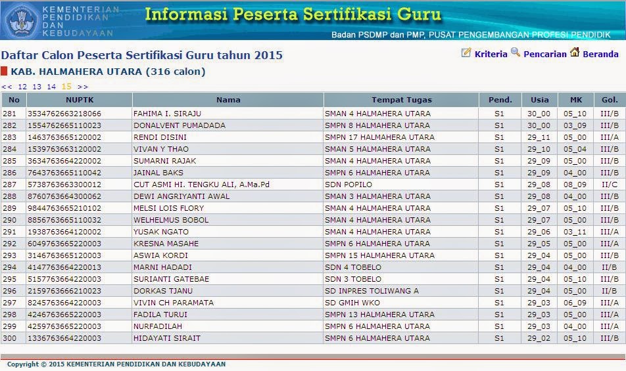
Task: Click the KAB. HALMAHERA UTARA (316 calon) heading
Action: point(108,72)
